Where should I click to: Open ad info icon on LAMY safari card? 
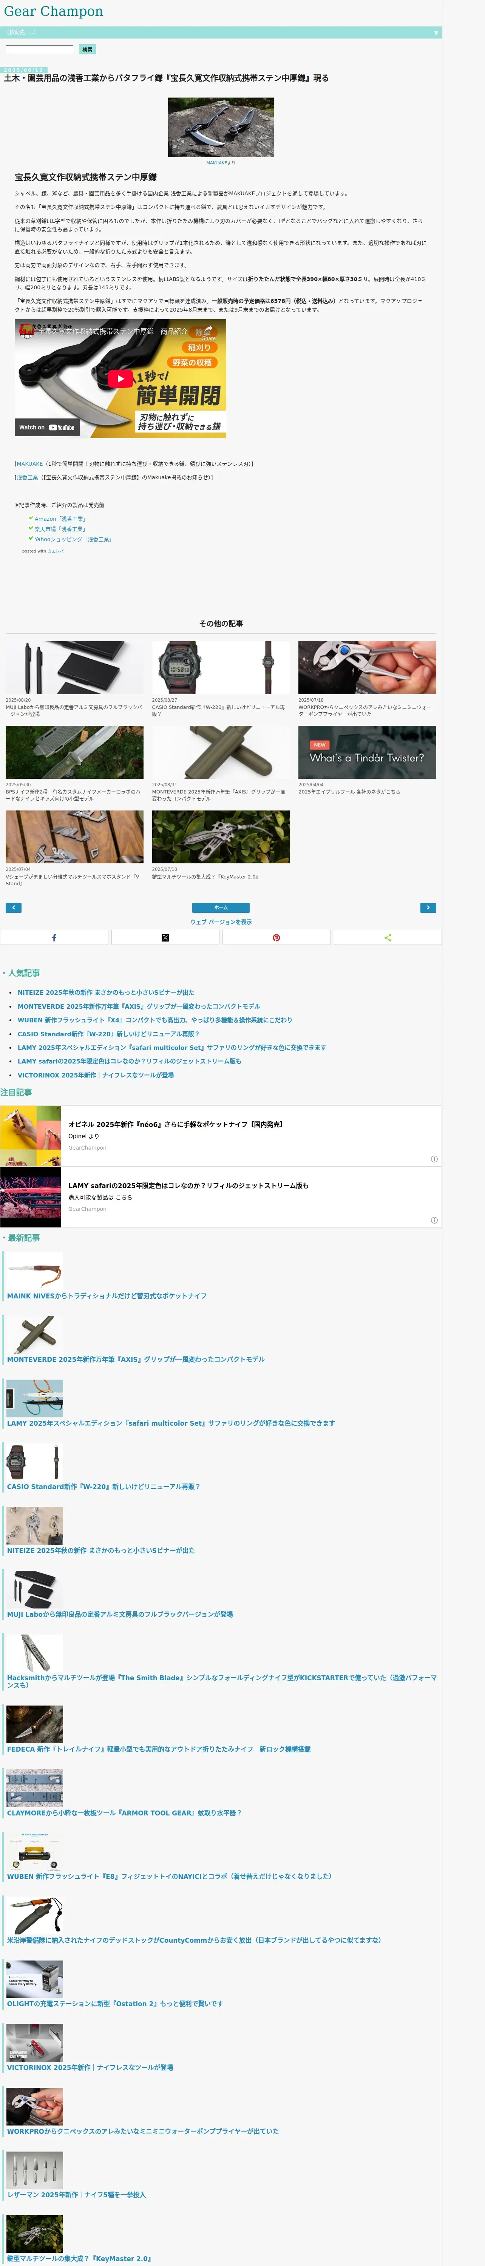point(434,1220)
